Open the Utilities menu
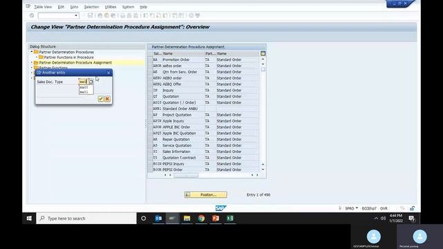The width and height of the screenshot is (443, 249). pos(111,7)
